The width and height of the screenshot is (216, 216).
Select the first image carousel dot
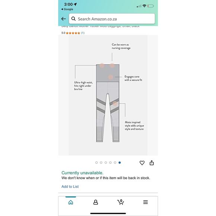[96, 163]
